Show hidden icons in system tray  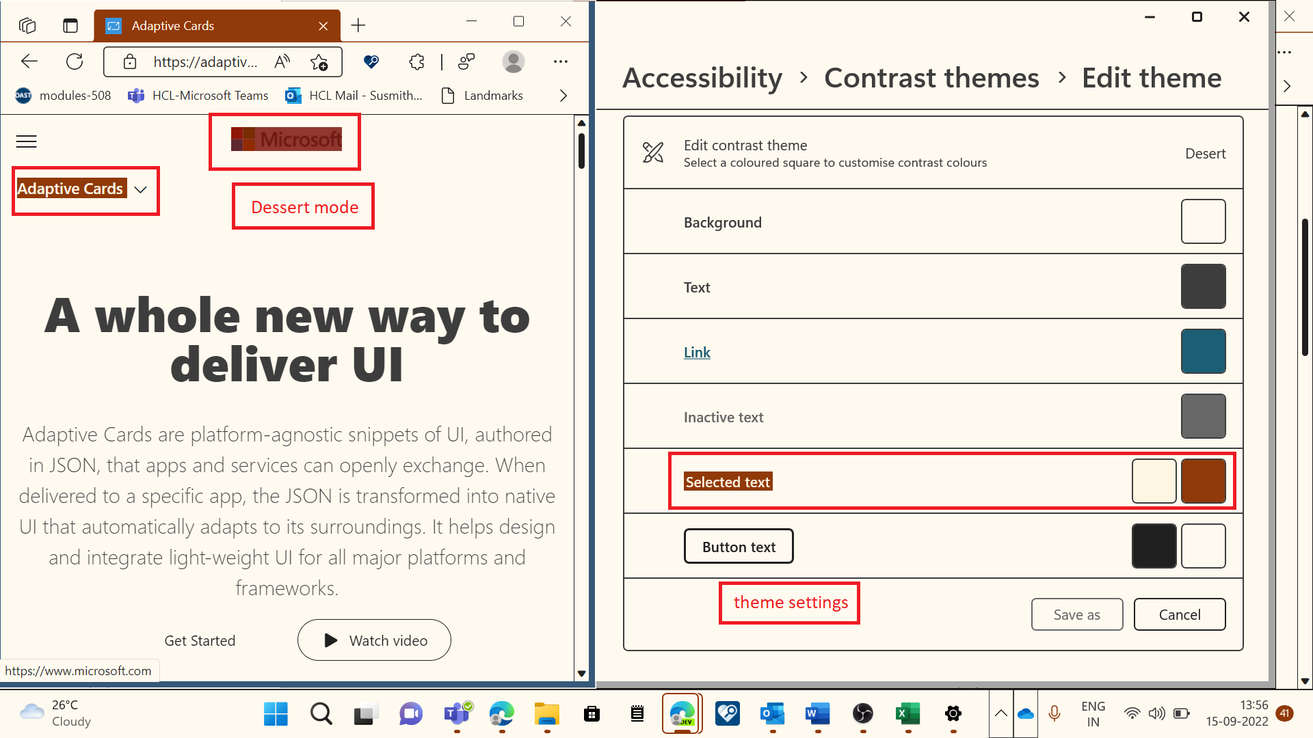pos(1000,713)
